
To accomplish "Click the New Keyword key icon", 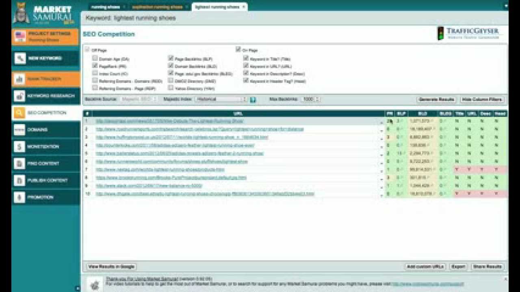I will (20, 58).
